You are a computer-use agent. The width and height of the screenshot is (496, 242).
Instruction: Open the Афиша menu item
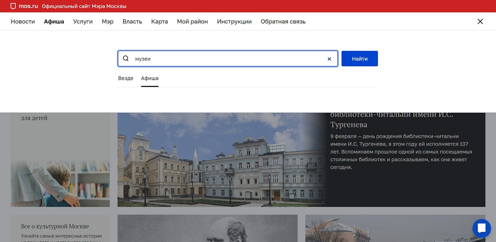click(54, 22)
